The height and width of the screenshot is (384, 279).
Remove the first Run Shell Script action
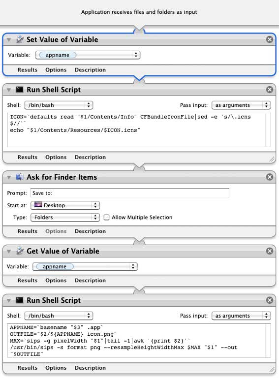270,90
